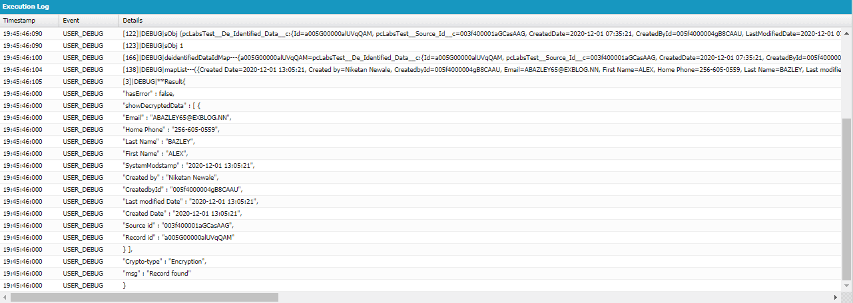Select the "**Result{" log row
853x303 pixels.
pos(154,81)
